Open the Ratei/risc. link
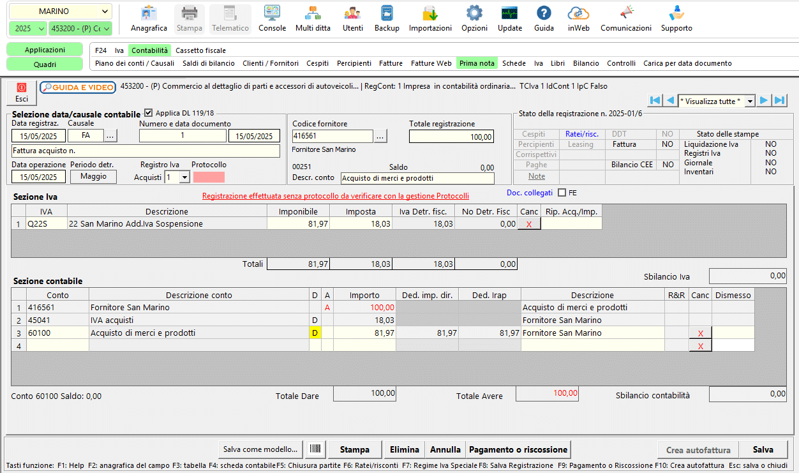The width and height of the screenshot is (799, 473). [x=582, y=134]
